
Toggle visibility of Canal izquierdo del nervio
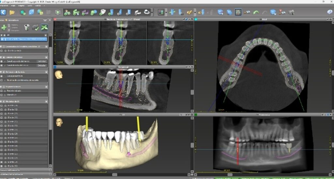pos(2,61)
